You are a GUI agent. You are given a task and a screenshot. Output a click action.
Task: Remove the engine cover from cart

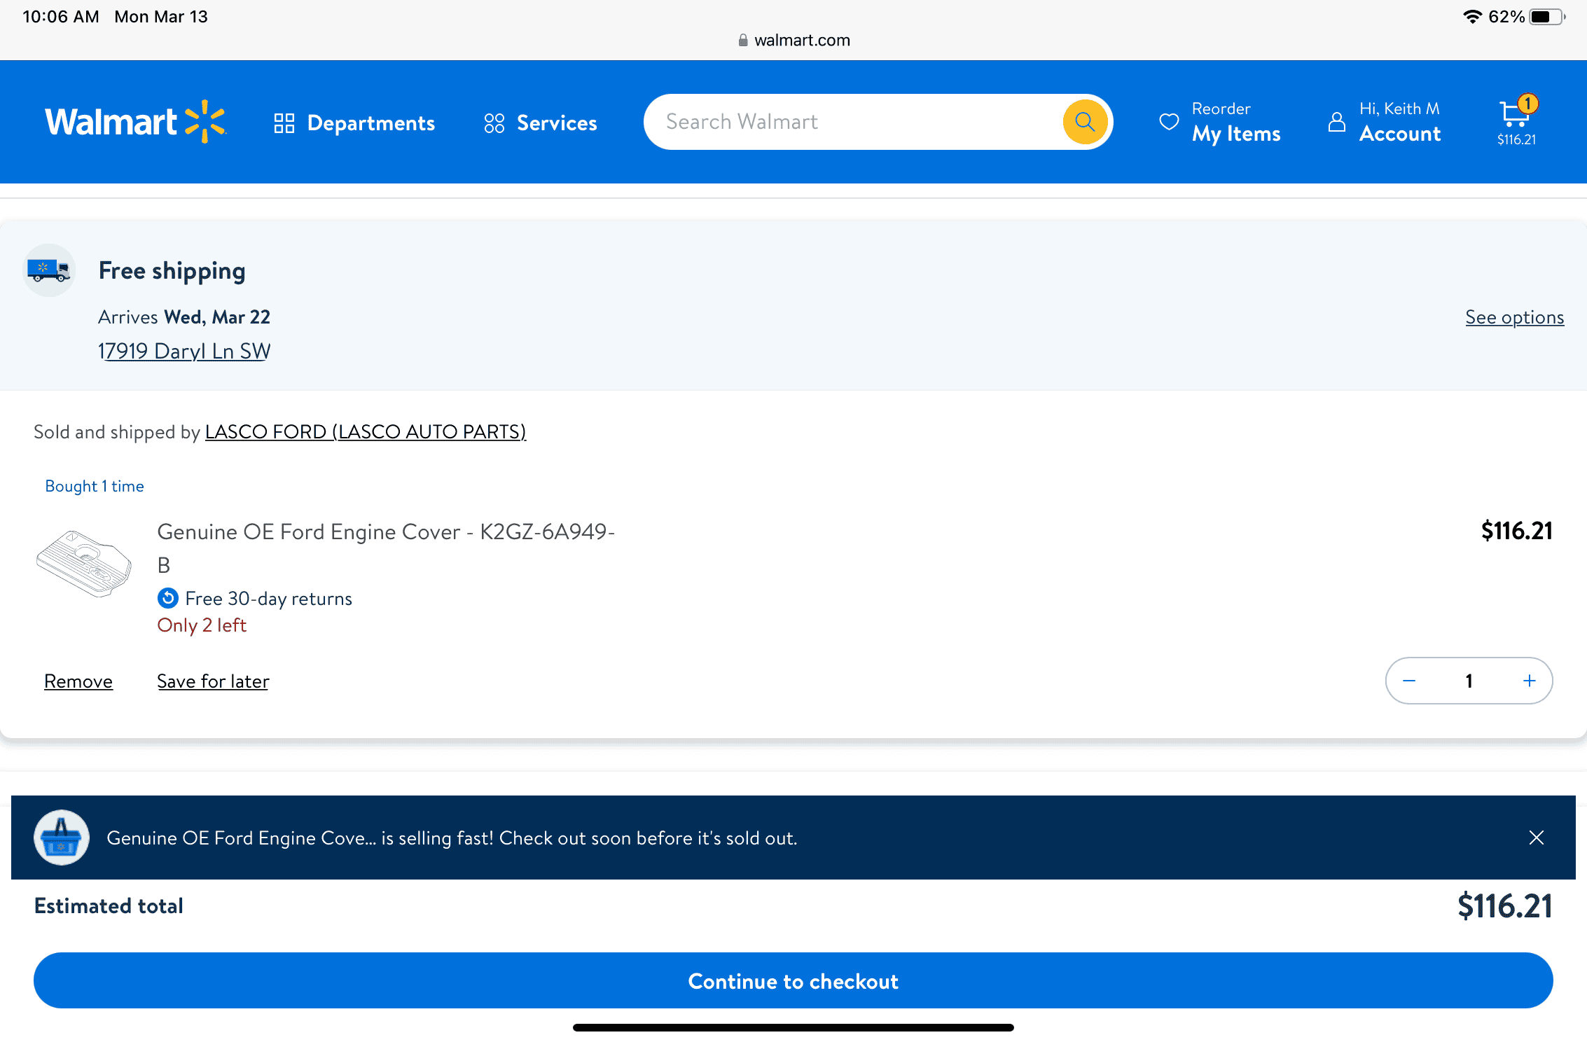click(x=78, y=681)
